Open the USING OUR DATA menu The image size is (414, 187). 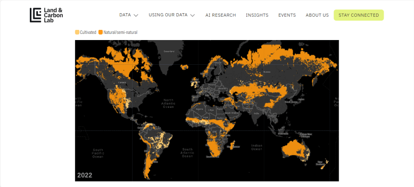tap(168, 15)
